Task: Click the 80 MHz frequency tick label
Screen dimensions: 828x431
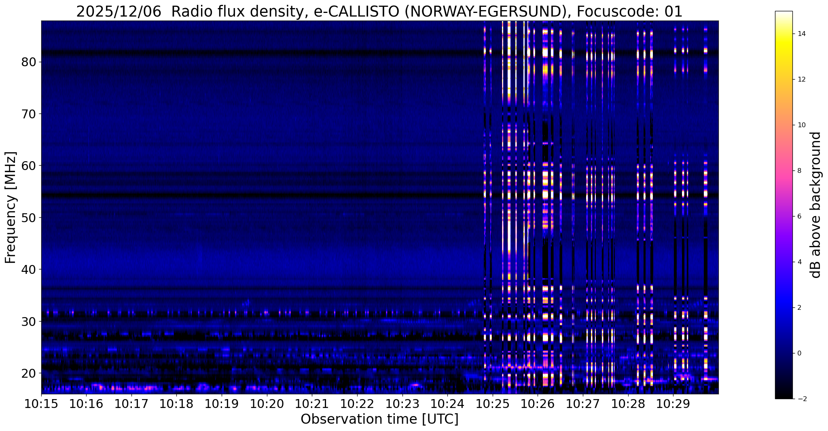Action: click(x=29, y=62)
